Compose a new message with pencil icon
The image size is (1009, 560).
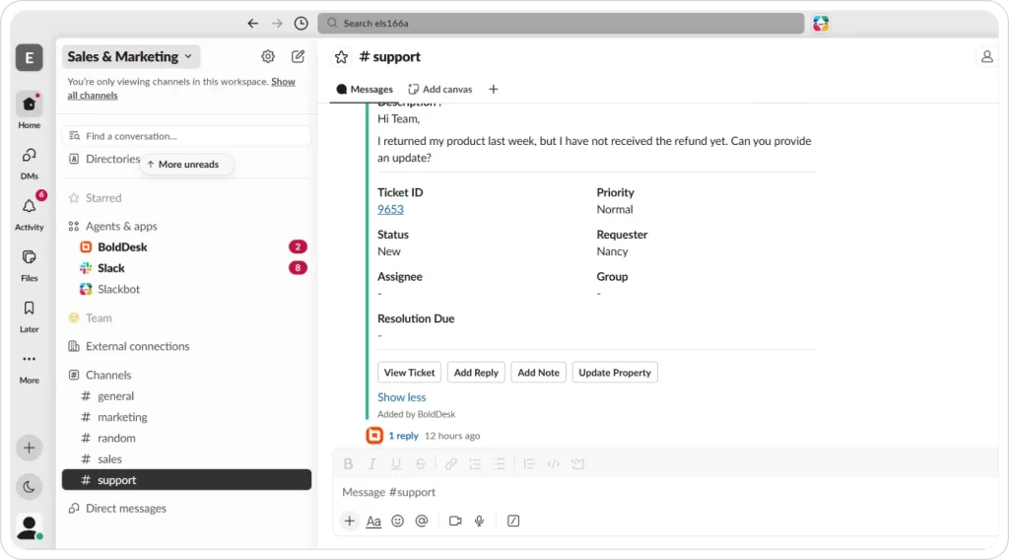tap(298, 56)
